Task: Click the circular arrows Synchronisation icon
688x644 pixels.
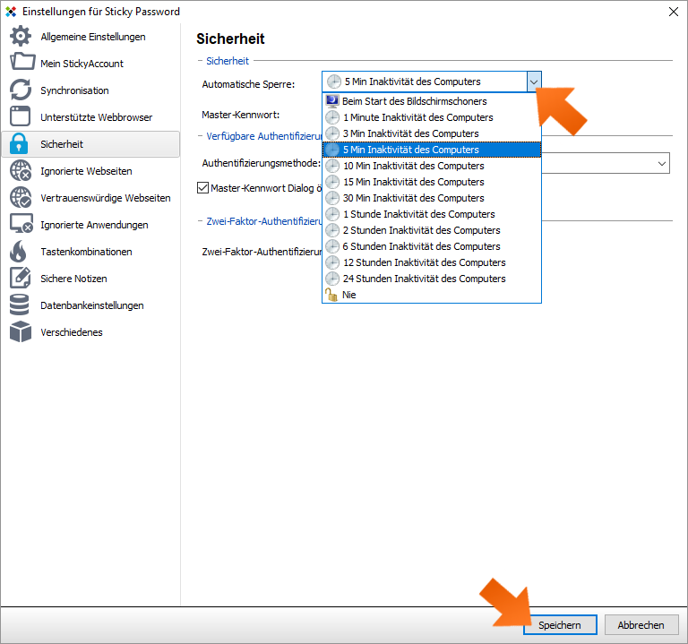Action: pyautogui.click(x=21, y=90)
